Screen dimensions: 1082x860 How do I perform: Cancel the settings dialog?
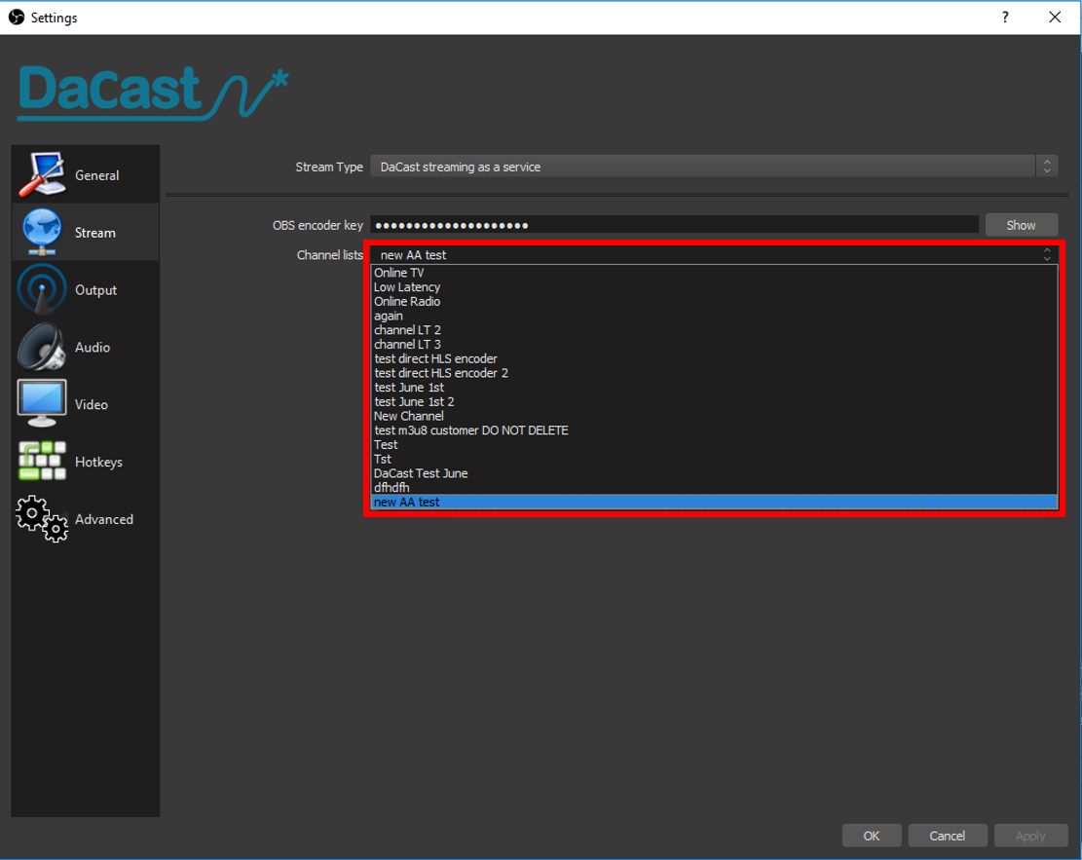coord(947,835)
